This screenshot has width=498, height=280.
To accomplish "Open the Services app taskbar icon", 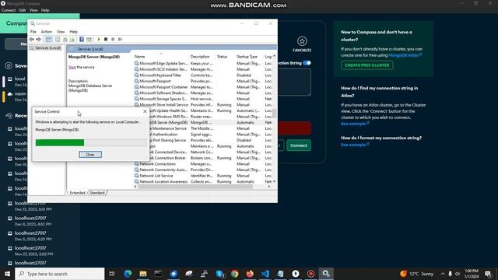I will (x=326, y=274).
